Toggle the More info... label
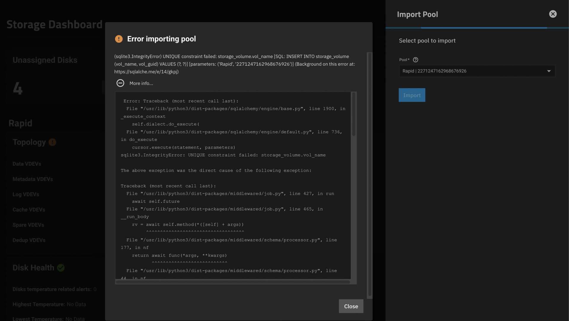This screenshot has height=321, width=569. pyautogui.click(x=141, y=83)
